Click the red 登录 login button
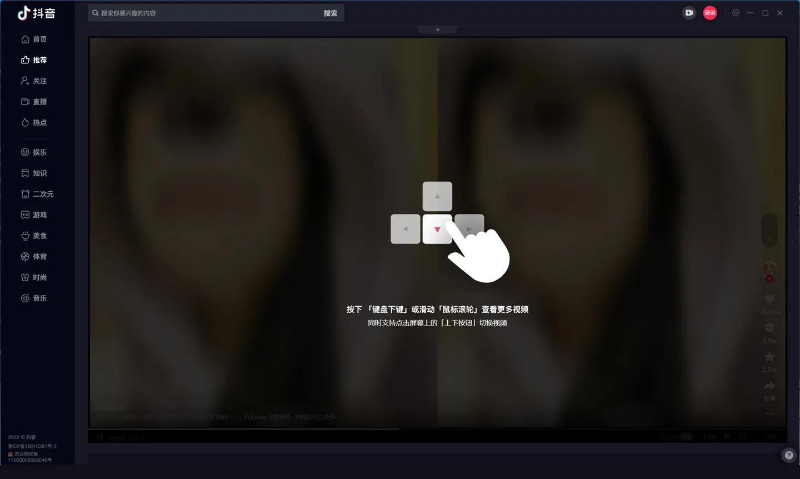The image size is (800, 479). coord(710,13)
